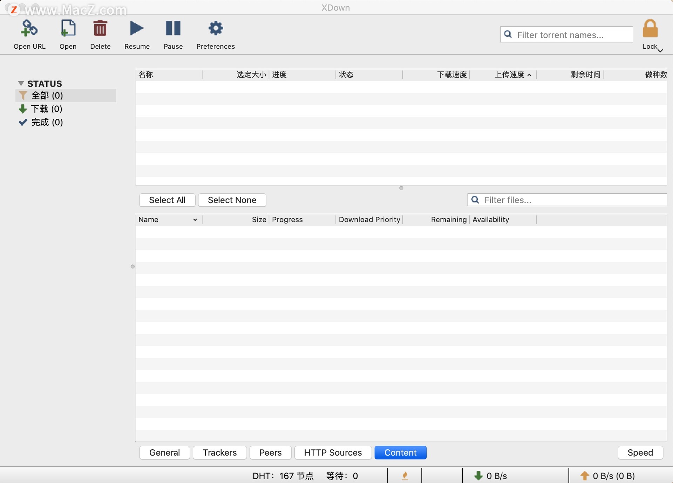Click the orange upload speed arrow icon
Screen dimensions: 673x483
585,476
